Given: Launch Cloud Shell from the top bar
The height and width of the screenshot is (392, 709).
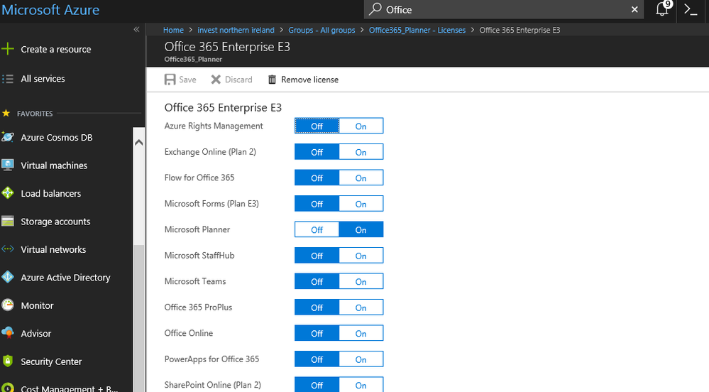Looking at the screenshot, I should (691, 9).
